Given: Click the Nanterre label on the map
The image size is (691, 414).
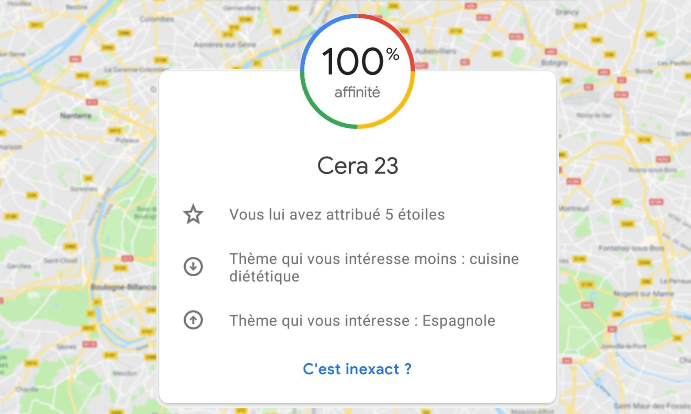Looking at the screenshot, I should pyautogui.click(x=76, y=115).
